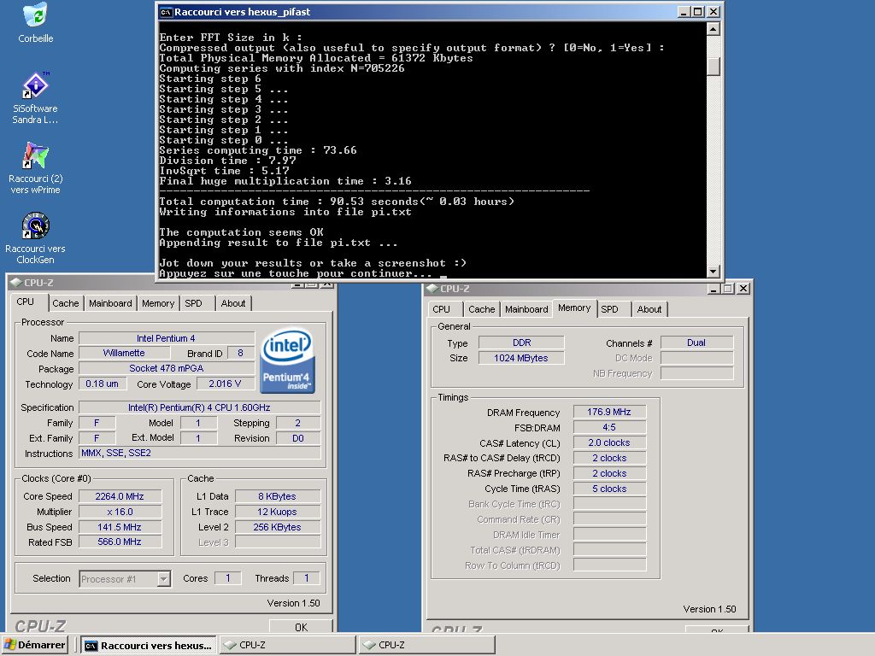Click console scrollbar down arrow
This screenshot has width=875, height=656.
click(x=713, y=271)
